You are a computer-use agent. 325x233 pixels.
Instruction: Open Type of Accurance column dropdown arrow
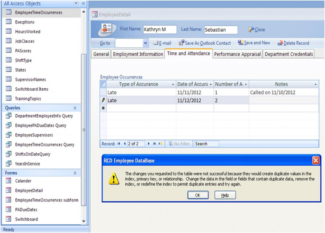tap(173, 84)
